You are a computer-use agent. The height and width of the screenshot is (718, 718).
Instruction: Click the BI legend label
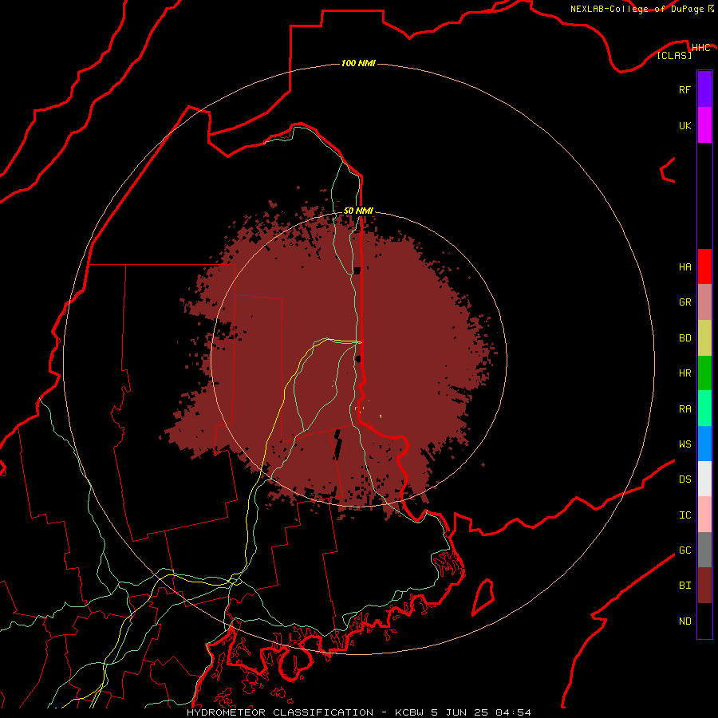point(684,586)
